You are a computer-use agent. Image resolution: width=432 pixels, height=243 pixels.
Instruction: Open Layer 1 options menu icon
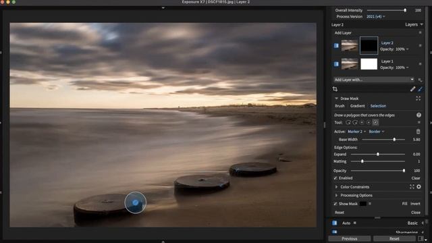[x=420, y=64]
